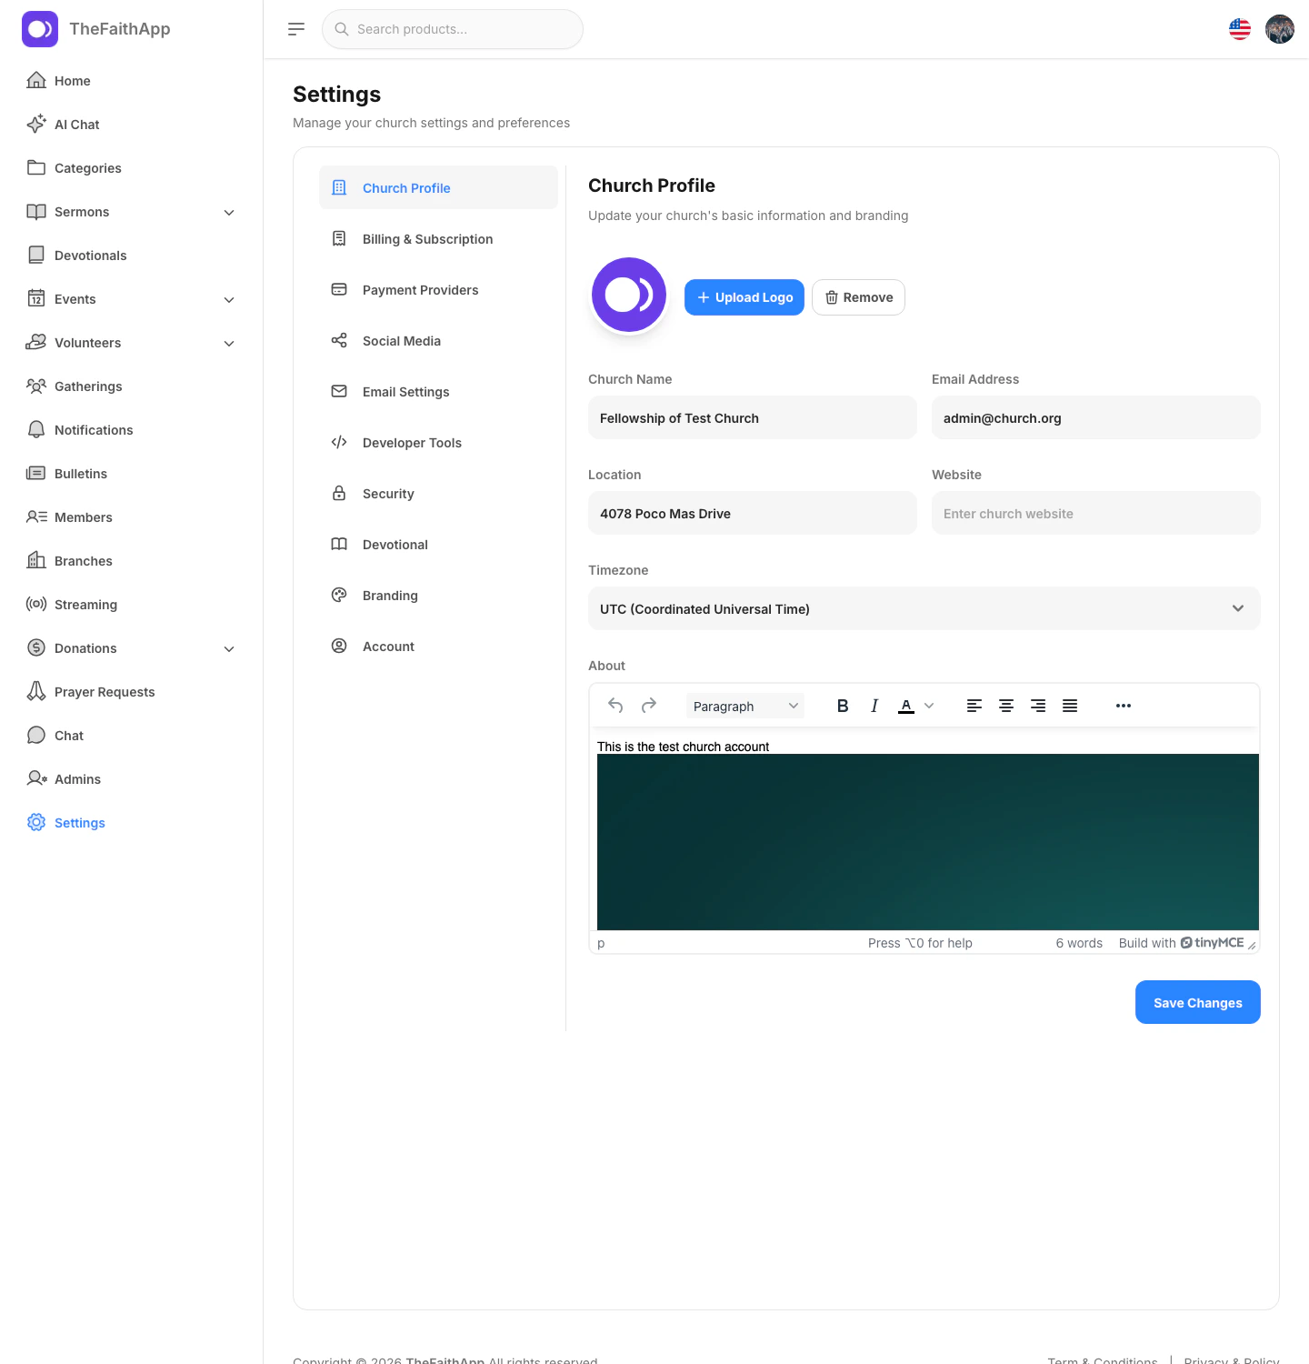Click the 6 words count status

coord(1079,943)
